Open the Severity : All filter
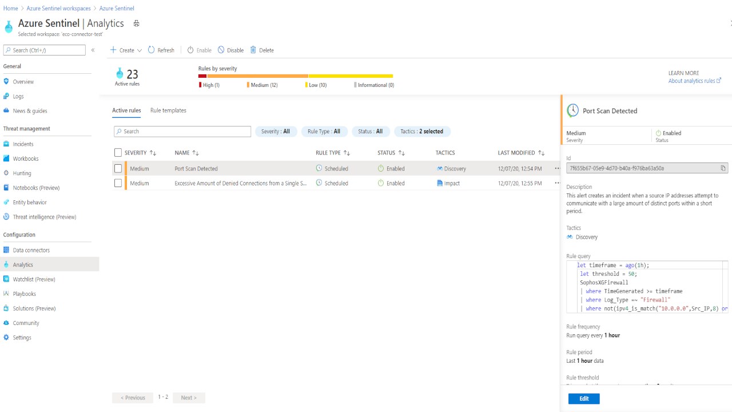The image size is (732, 412). tap(276, 132)
